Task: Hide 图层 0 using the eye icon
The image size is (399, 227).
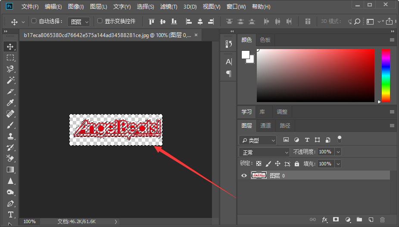Action: coord(244,175)
